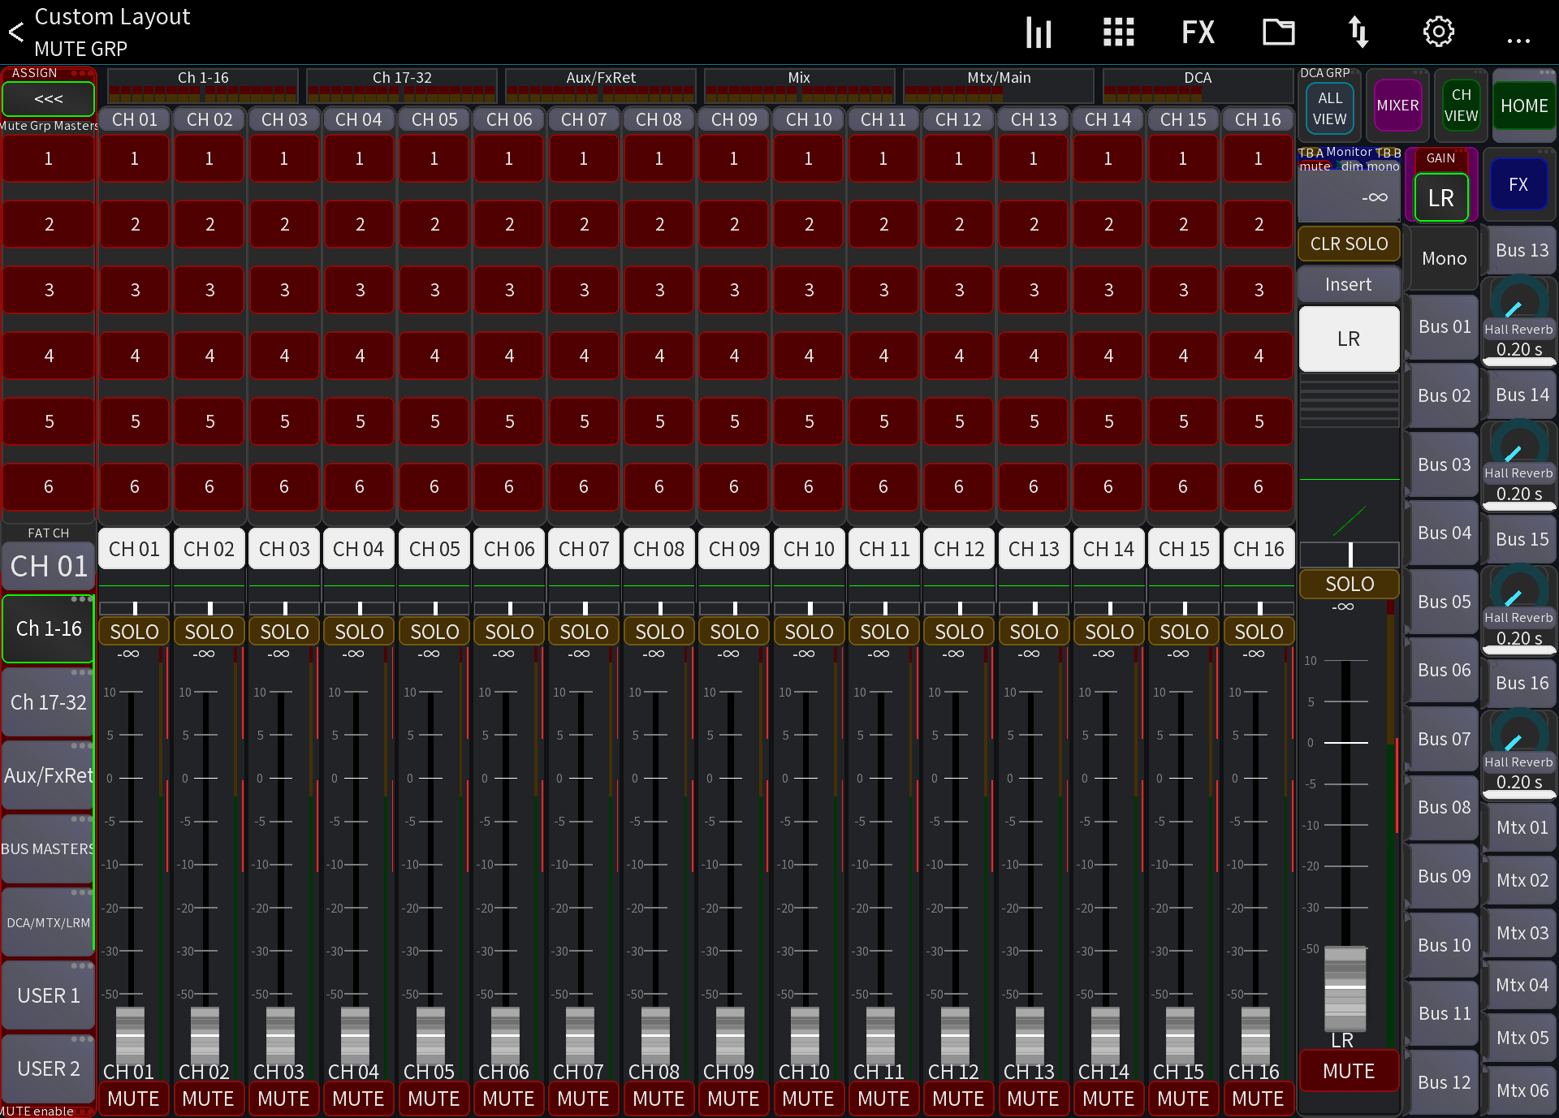Mute the LR main output
This screenshot has height=1118, width=1559.
pos(1349,1071)
